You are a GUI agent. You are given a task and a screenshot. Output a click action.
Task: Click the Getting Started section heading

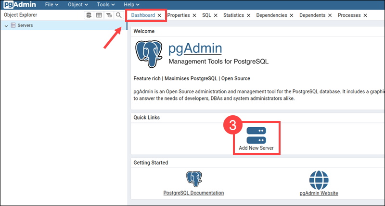[x=151, y=163]
